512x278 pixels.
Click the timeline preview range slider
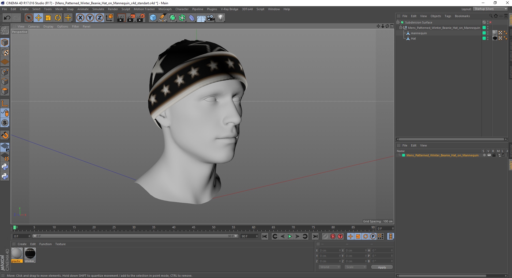[135, 236]
